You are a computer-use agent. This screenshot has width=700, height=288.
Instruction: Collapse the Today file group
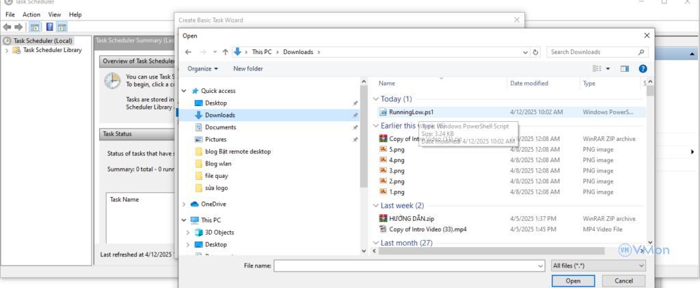(375, 99)
